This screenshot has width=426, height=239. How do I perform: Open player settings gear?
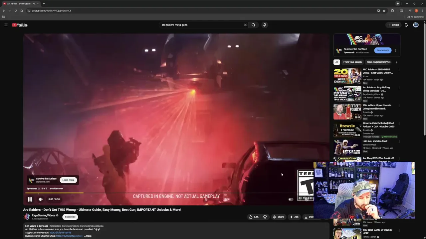(x=307, y=199)
